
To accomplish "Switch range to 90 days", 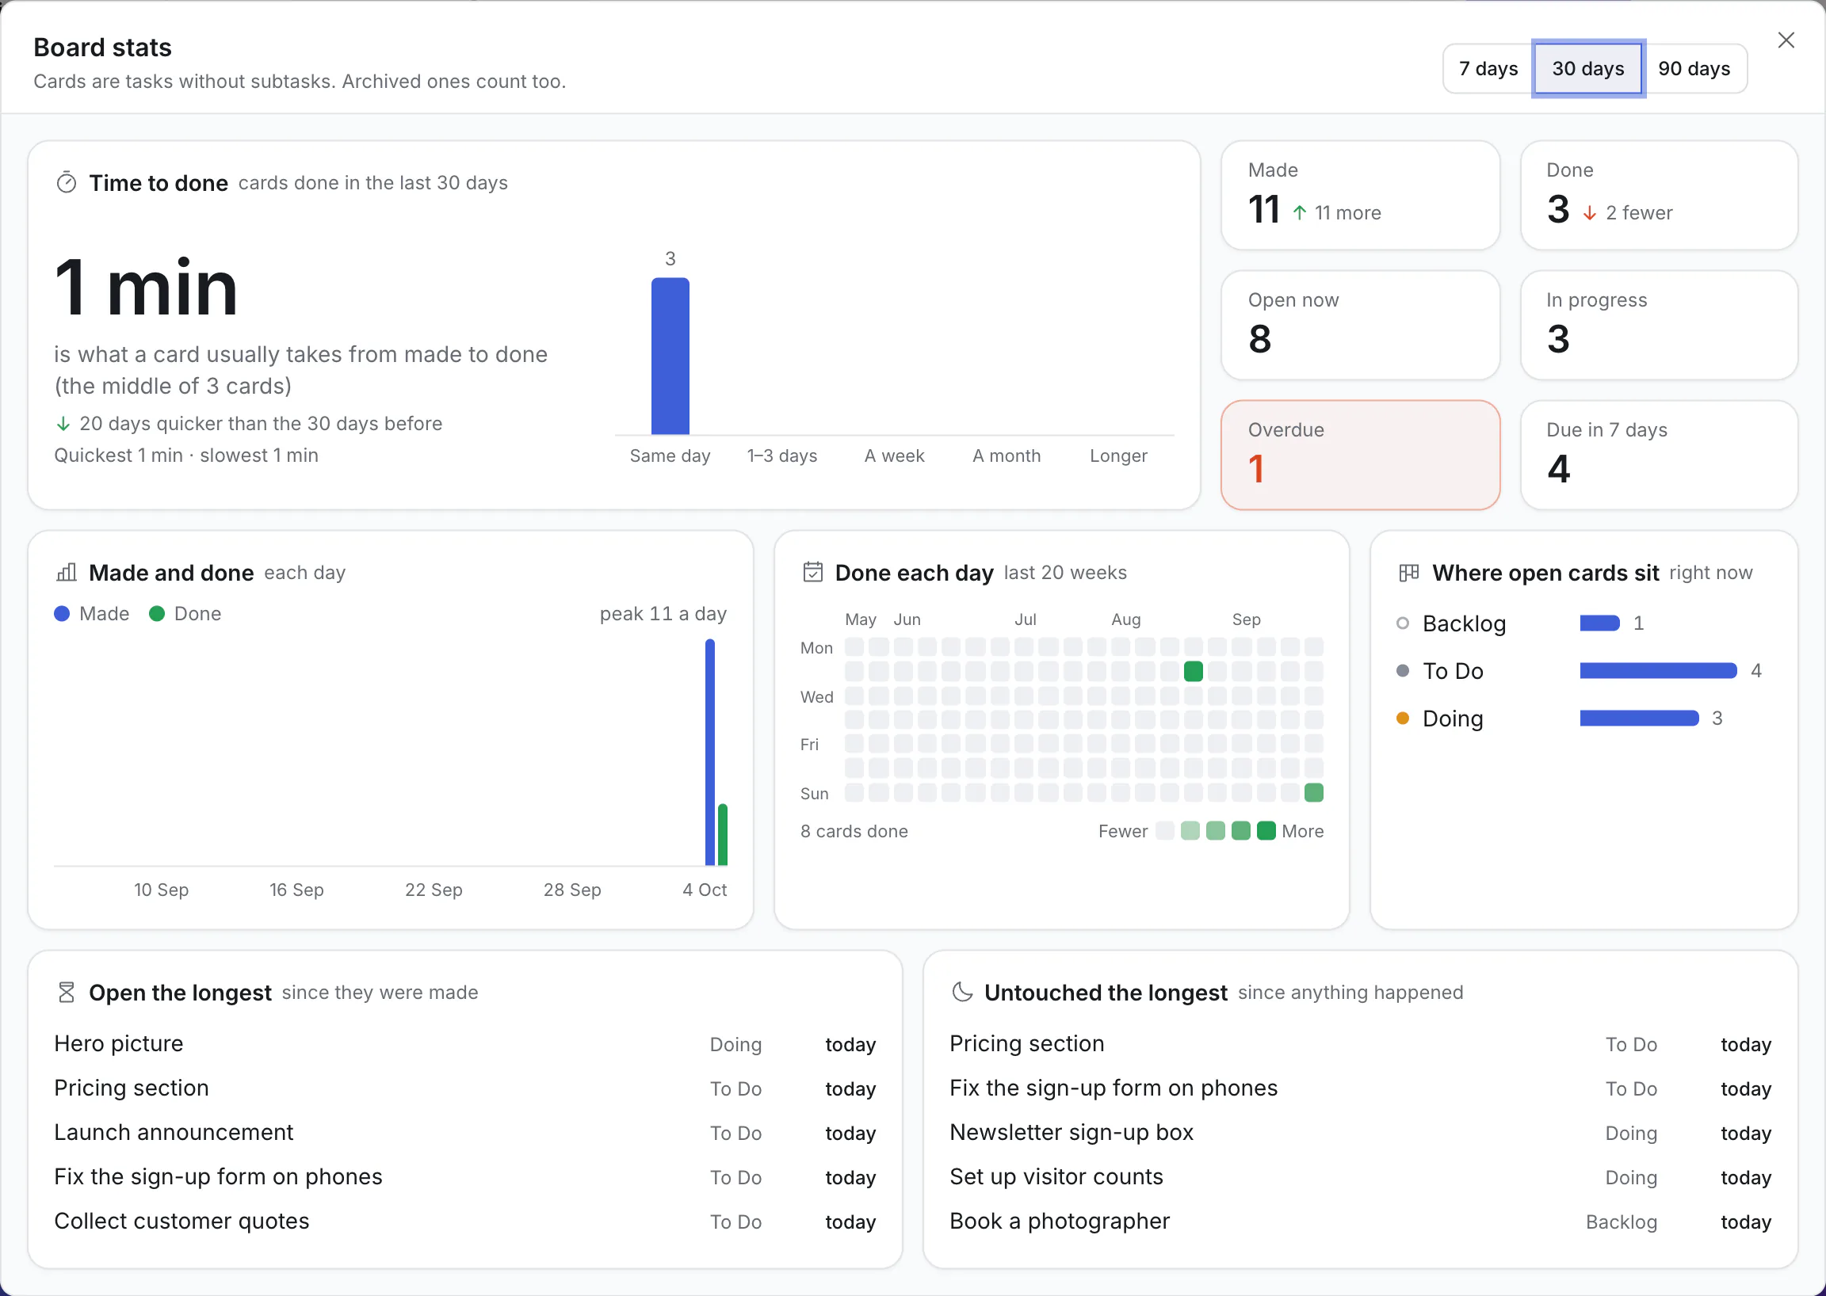I will [1694, 69].
